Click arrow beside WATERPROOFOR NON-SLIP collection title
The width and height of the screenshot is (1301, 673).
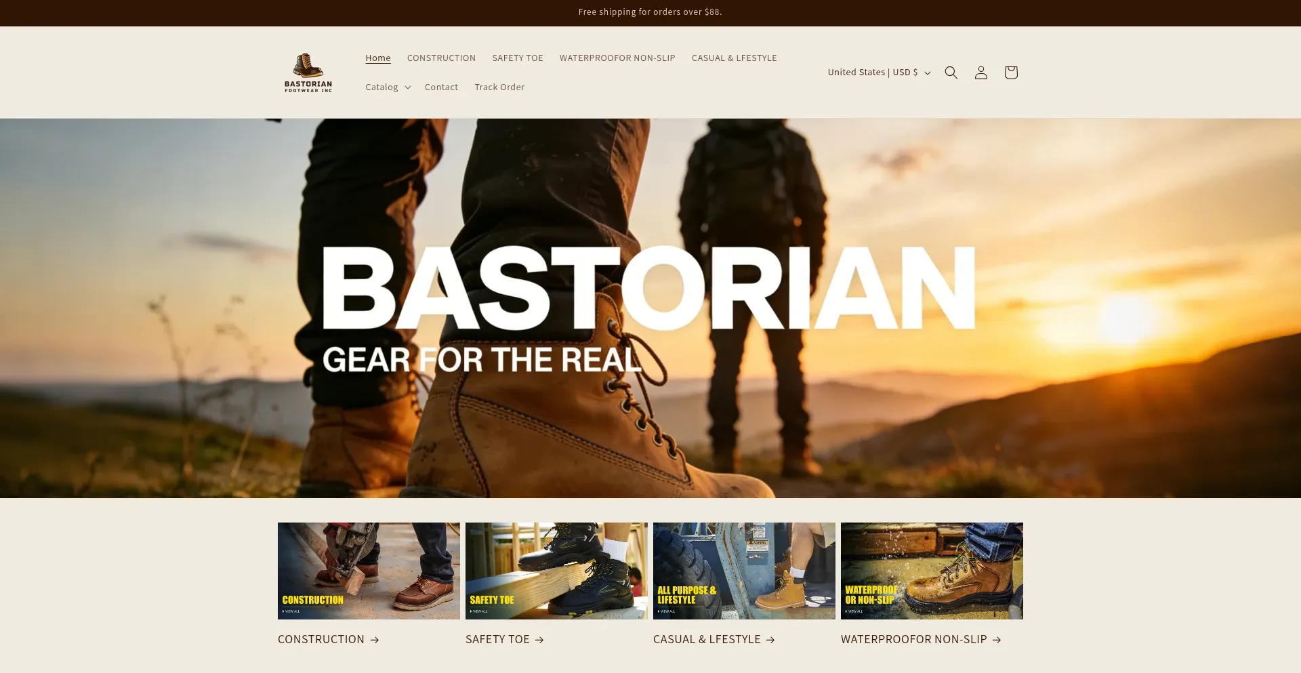(997, 640)
